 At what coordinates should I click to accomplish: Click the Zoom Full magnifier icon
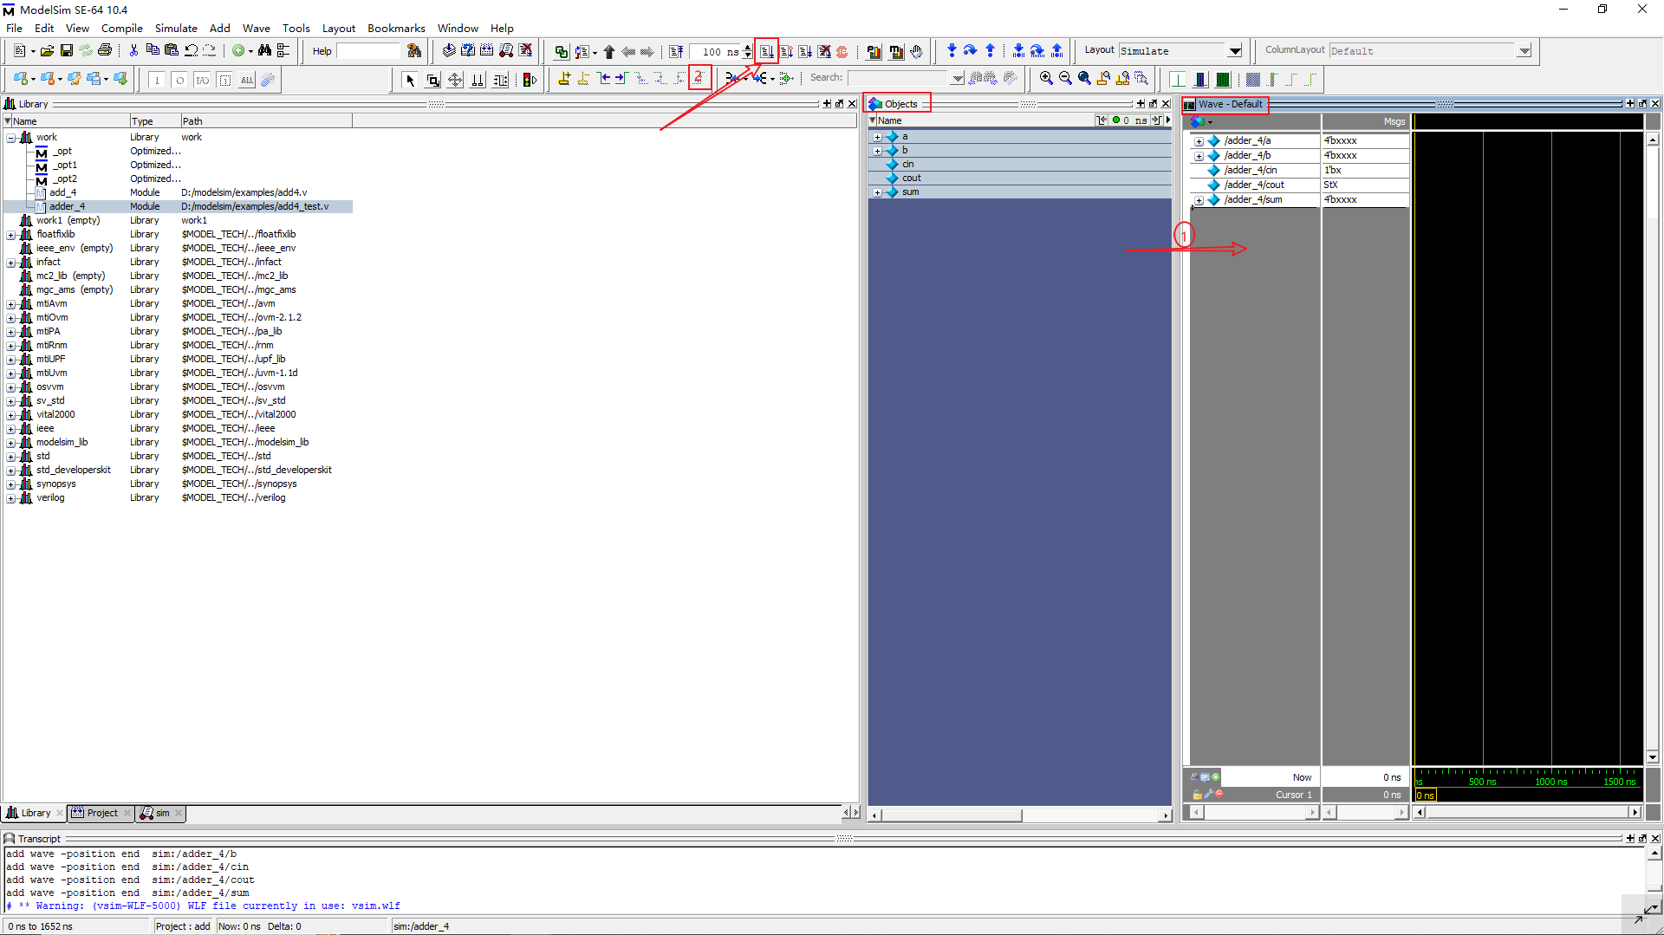pos(1084,79)
